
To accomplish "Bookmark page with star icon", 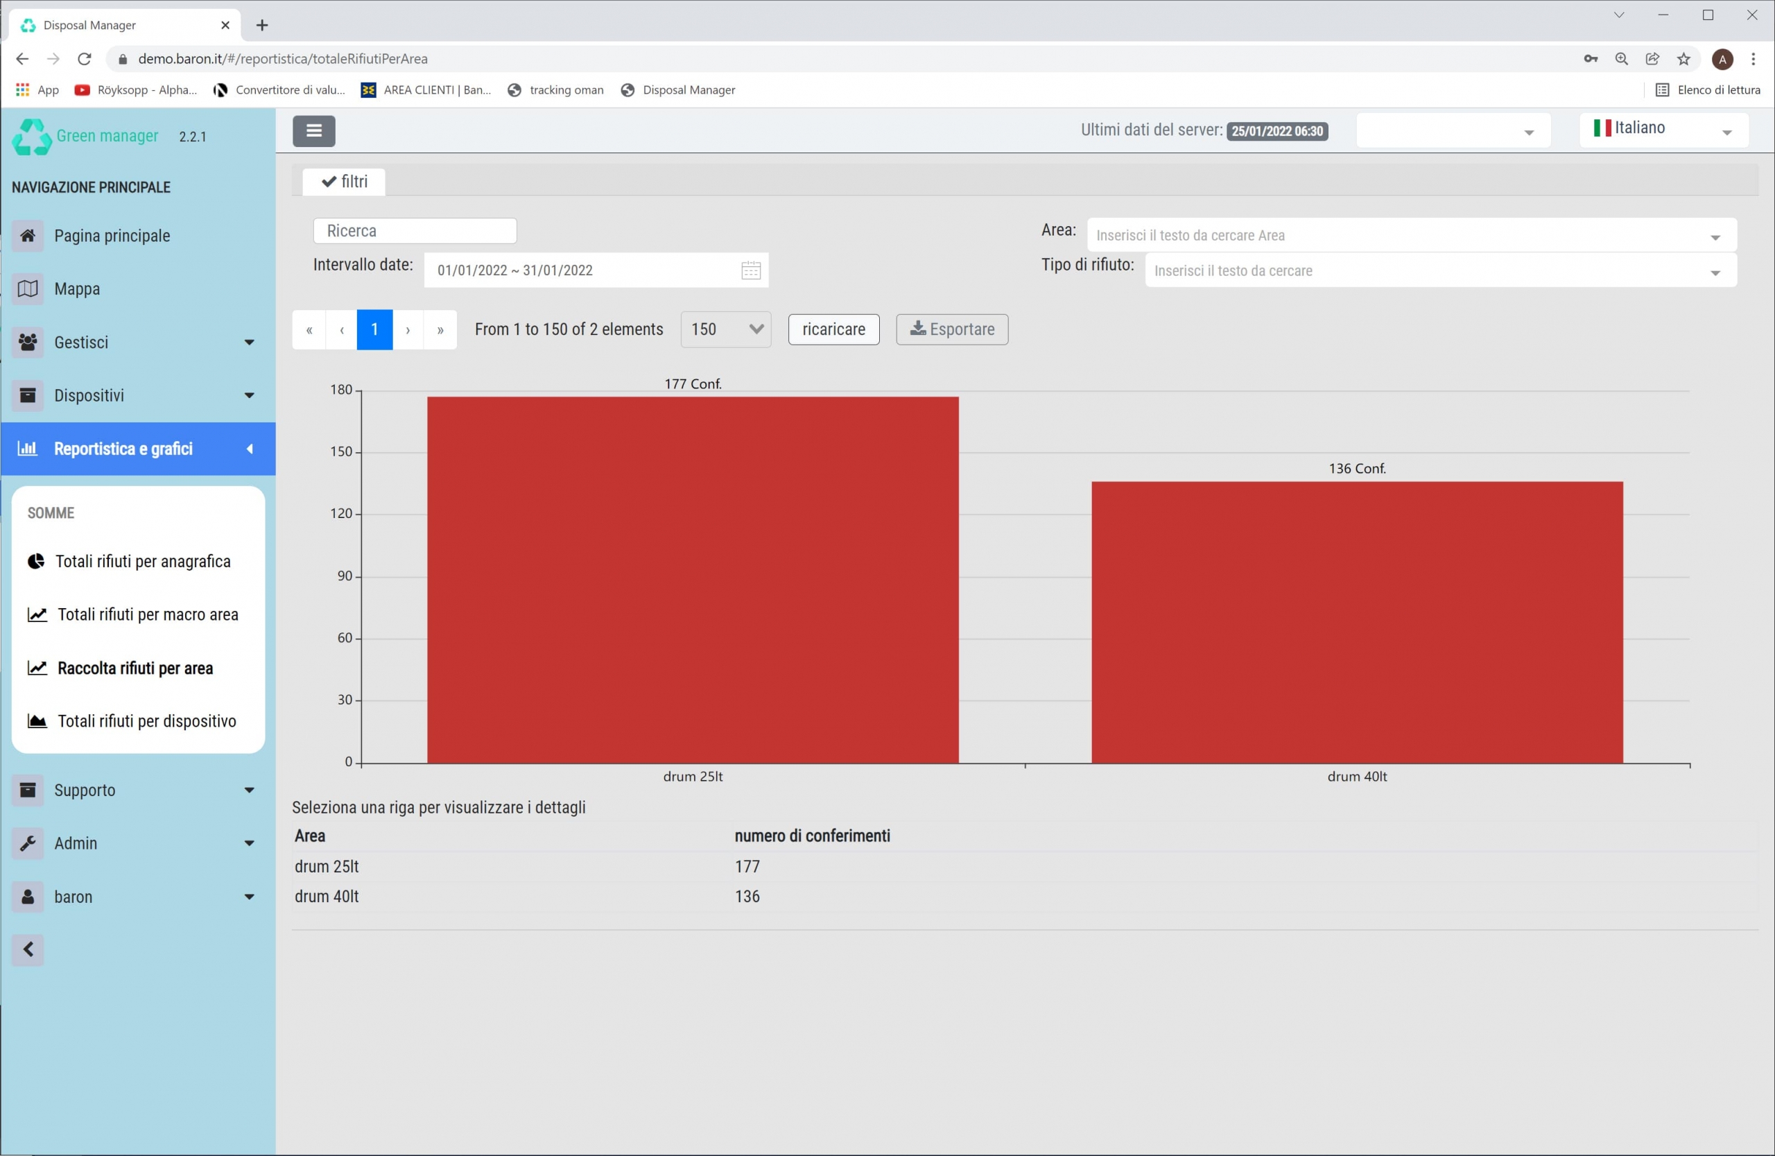I will point(1684,59).
